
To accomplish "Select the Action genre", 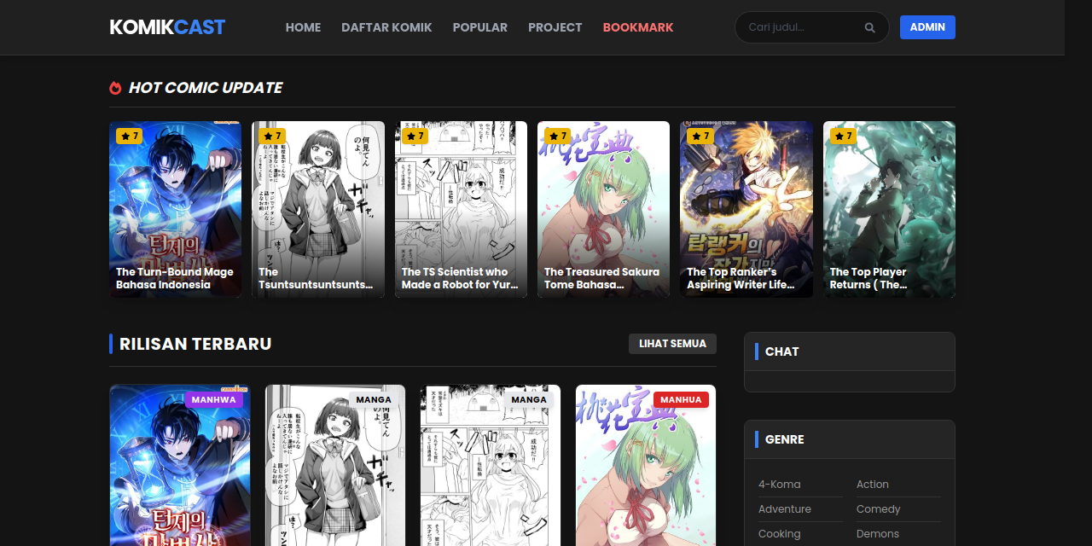I will coord(873,484).
